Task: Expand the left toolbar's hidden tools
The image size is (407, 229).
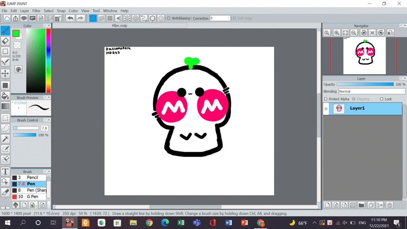Action: [5, 208]
